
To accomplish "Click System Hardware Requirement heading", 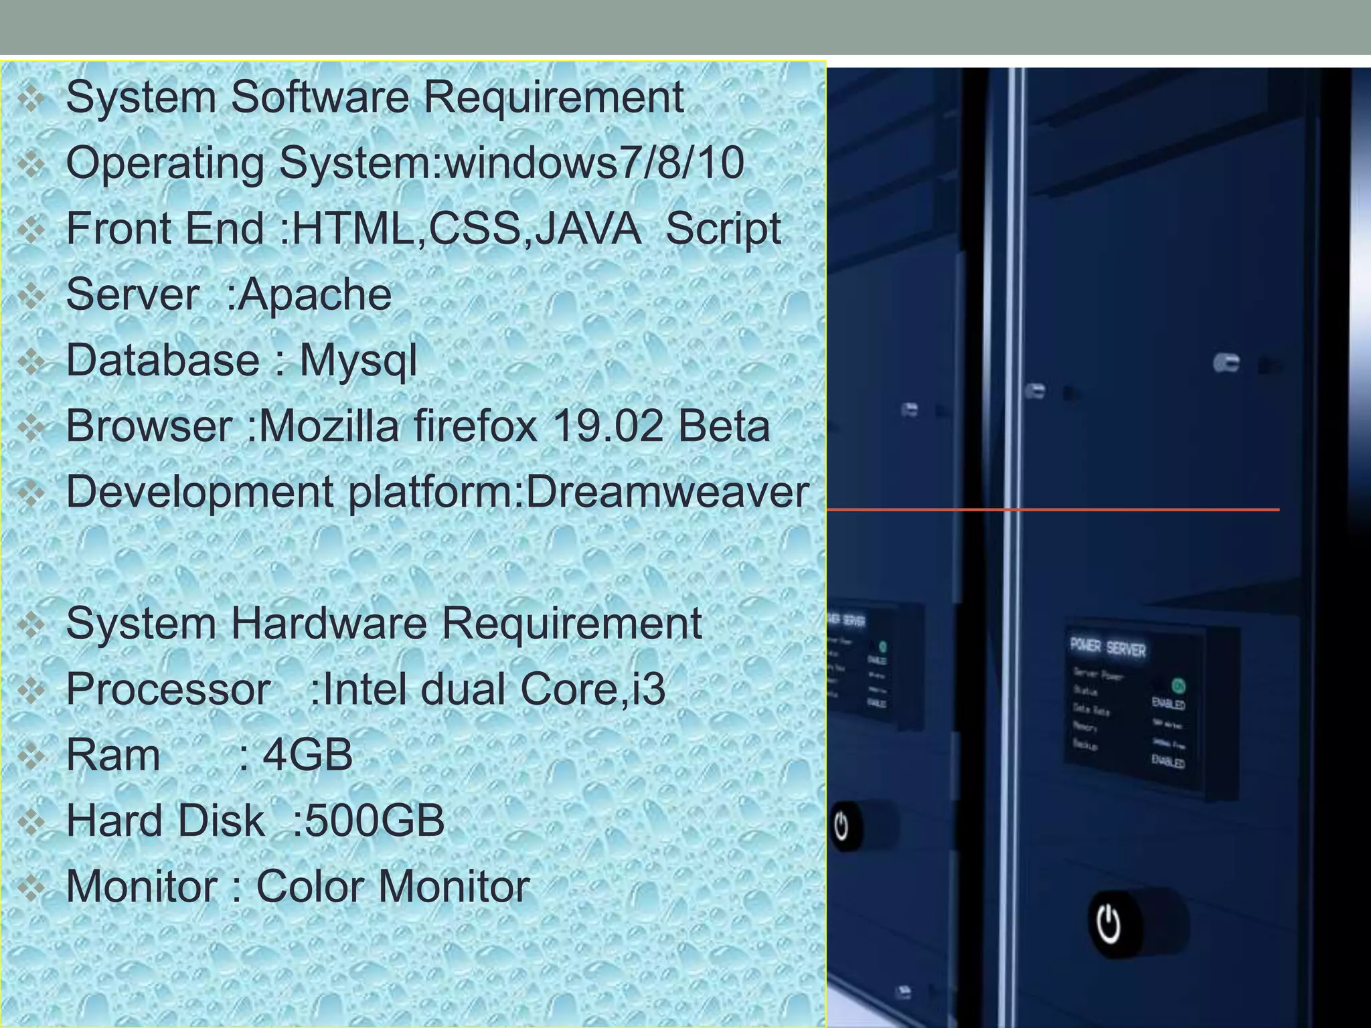I will (x=384, y=623).
